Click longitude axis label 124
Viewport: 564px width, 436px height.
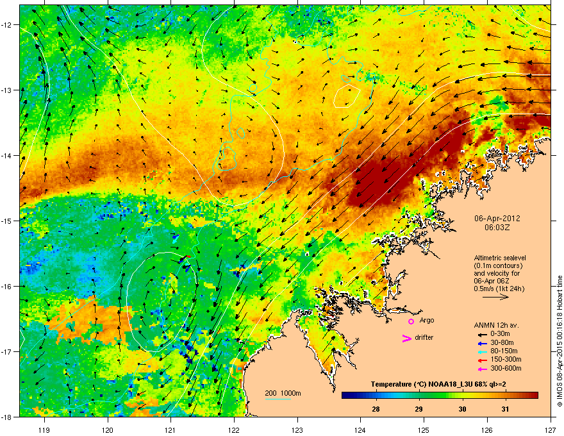point(360,430)
